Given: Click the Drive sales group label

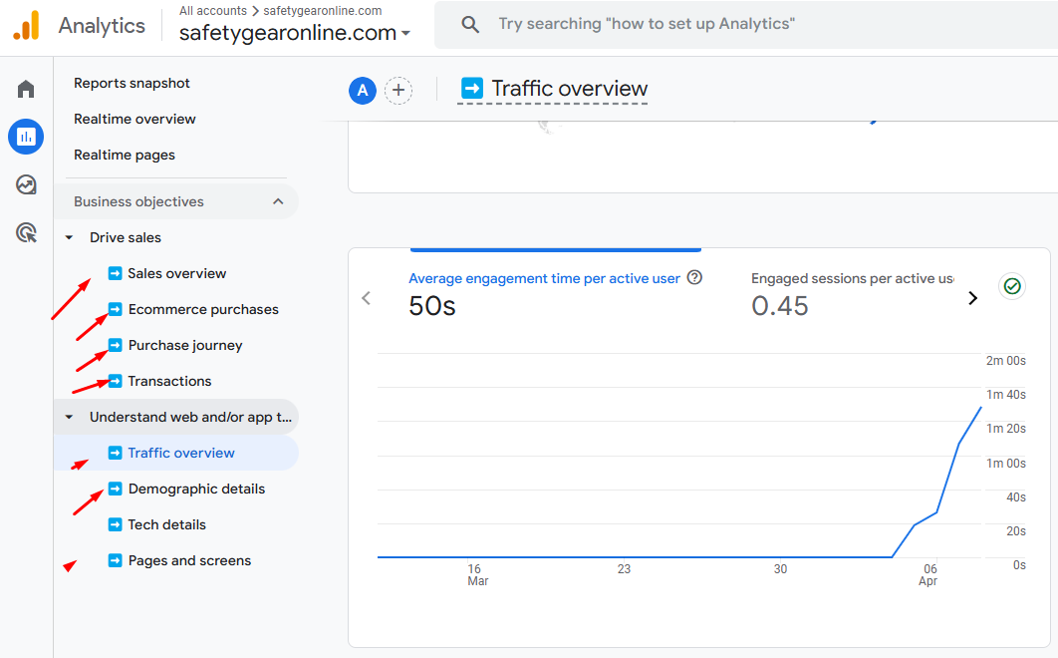Looking at the screenshot, I should tap(126, 238).
